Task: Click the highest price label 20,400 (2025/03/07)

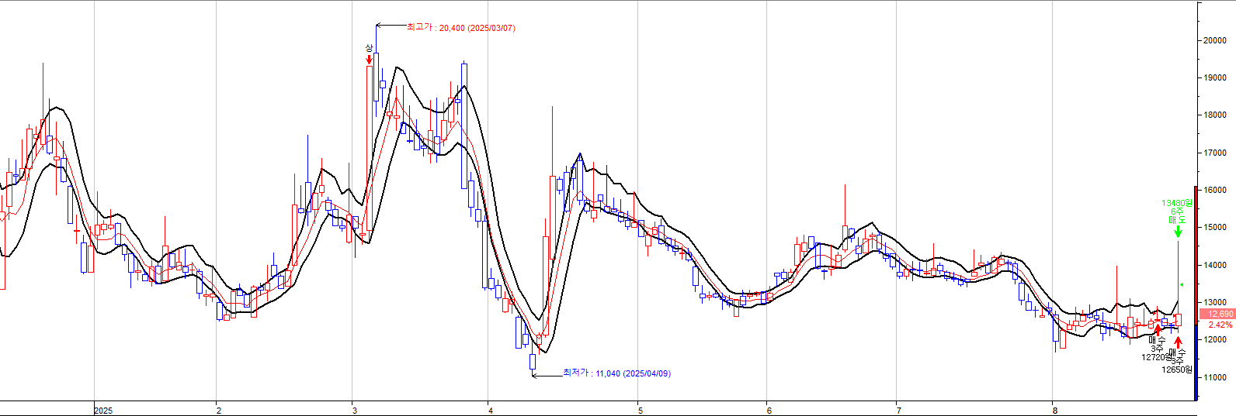Action: coord(460,28)
